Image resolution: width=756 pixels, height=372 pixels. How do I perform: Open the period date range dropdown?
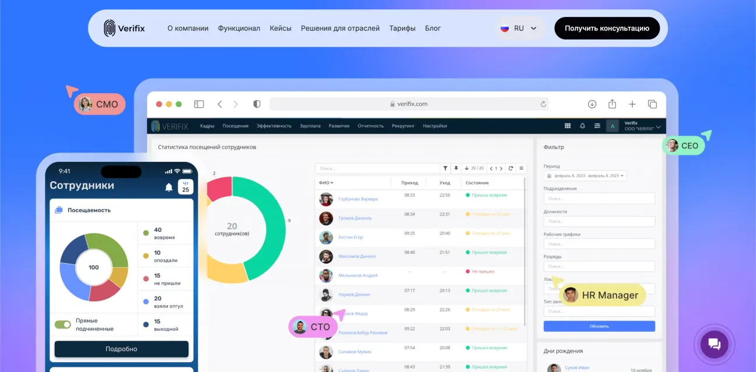(x=585, y=175)
